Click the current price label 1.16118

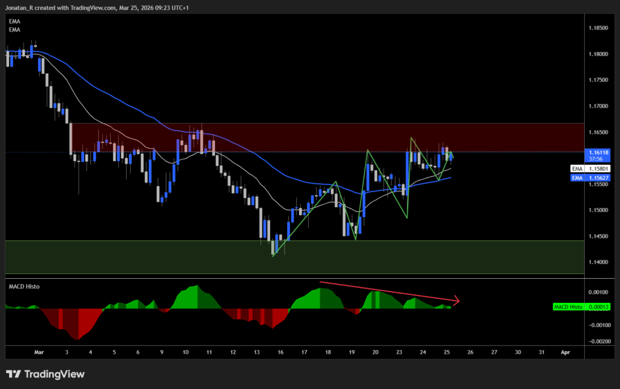click(x=598, y=153)
